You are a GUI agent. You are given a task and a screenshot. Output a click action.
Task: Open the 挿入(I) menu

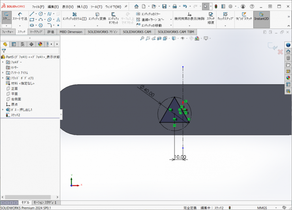(x=82, y=7)
